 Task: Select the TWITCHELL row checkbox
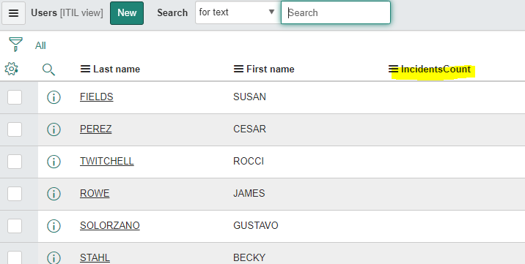pyautogui.click(x=15, y=162)
